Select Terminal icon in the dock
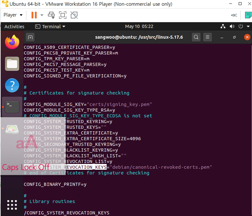The image size is (252, 216). (x=12, y=107)
